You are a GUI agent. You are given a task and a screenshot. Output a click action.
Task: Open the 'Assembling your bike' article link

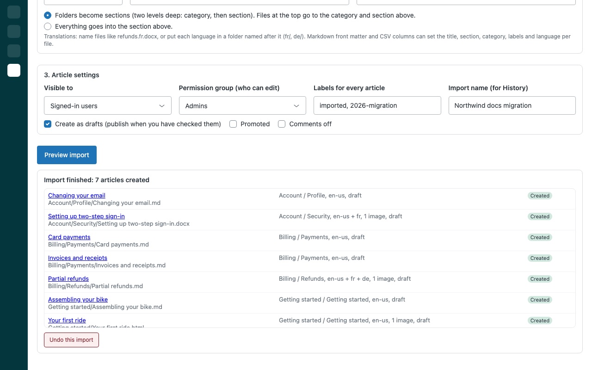[x=78, y=299]
